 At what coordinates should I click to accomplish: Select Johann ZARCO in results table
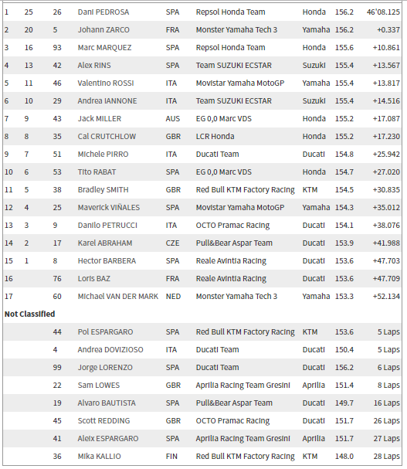(103, 30)
